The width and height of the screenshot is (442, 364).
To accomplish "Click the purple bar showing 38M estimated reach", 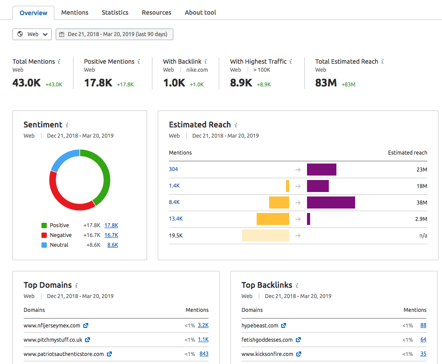I will tap(332, 202).
